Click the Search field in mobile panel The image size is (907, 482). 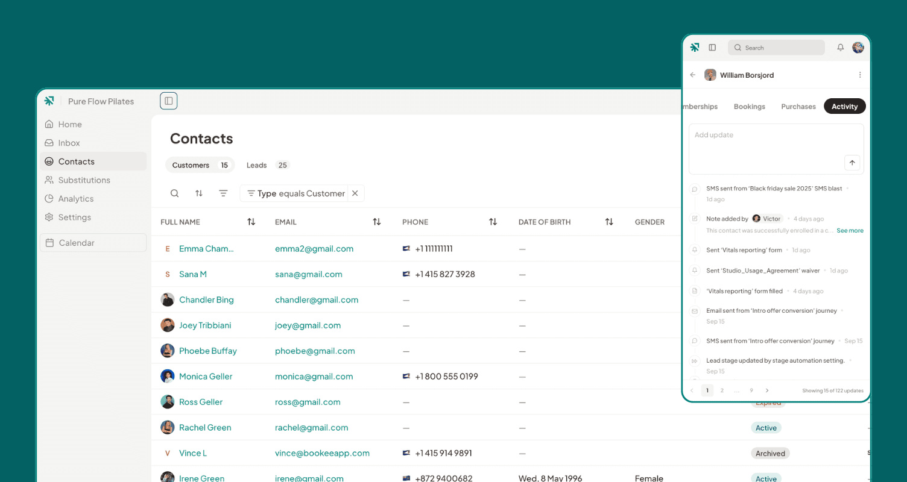776,48
